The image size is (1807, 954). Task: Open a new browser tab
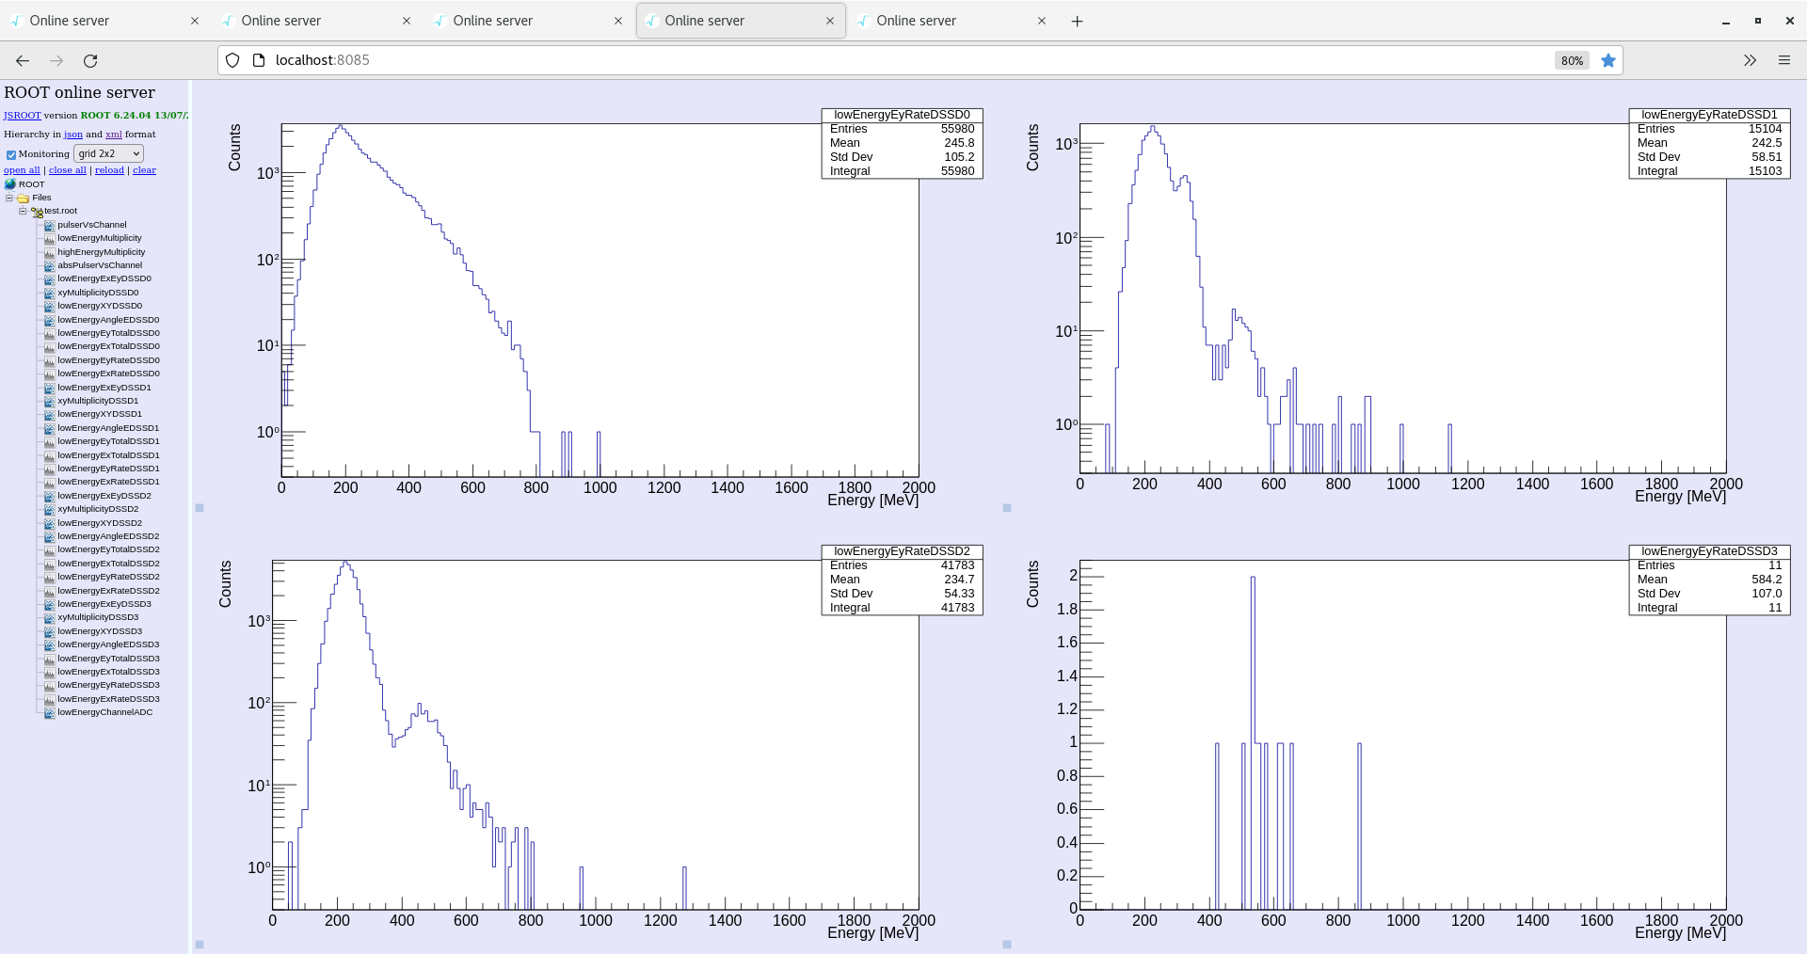1077,21
